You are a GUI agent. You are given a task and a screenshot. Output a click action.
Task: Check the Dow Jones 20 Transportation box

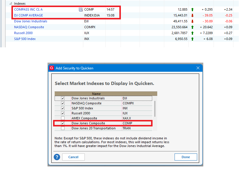click(x=63, y=128)
